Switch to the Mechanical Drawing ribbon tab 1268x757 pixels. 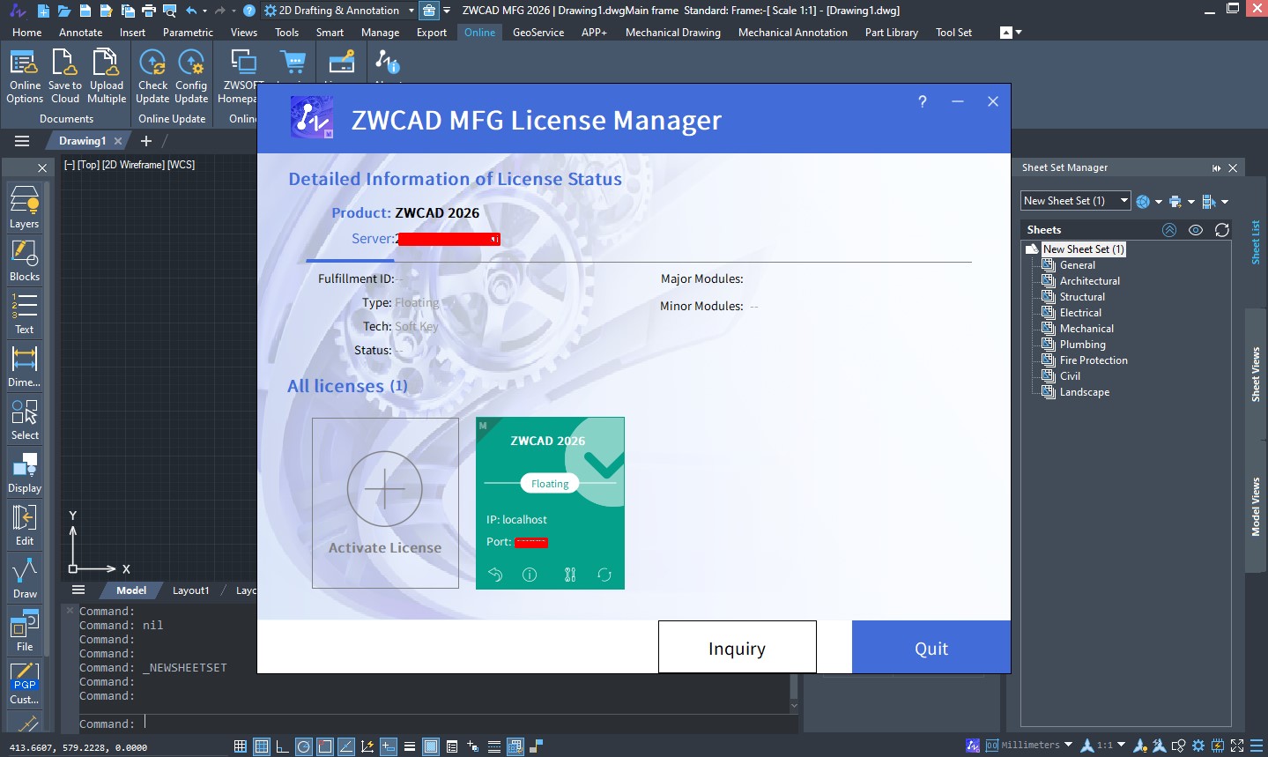click(672, 33)
